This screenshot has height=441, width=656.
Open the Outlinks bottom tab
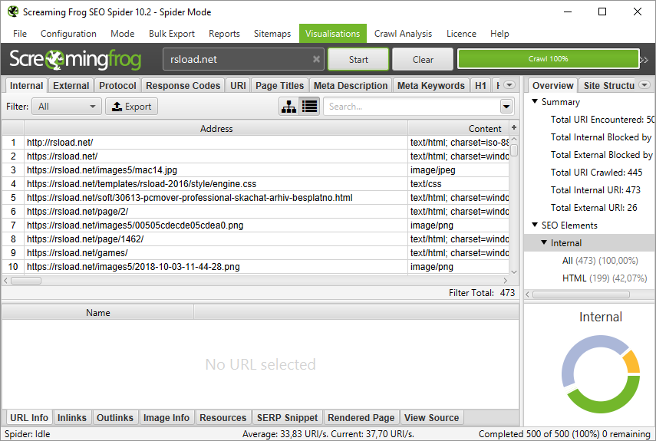pyautogui.click(x=115, y=417)
